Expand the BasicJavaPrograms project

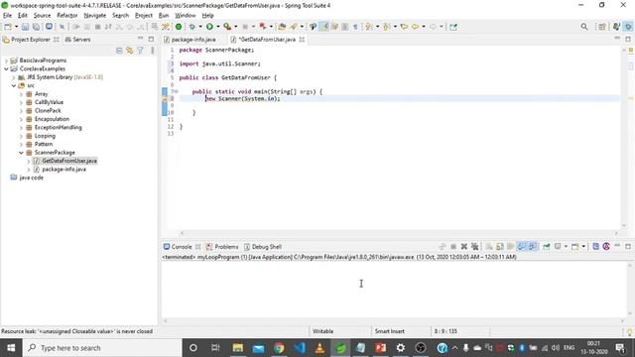click(x=6, y=60)
